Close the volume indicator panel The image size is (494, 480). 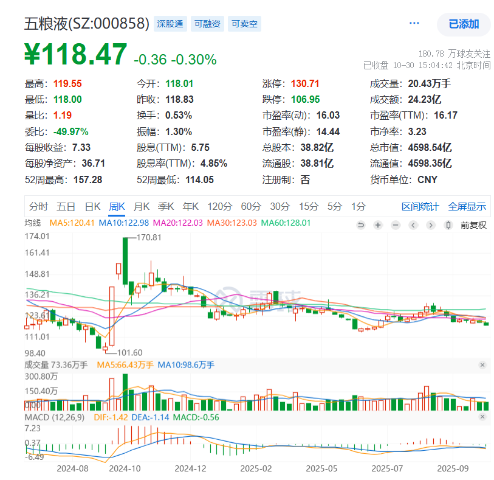(x=482, y=365)
